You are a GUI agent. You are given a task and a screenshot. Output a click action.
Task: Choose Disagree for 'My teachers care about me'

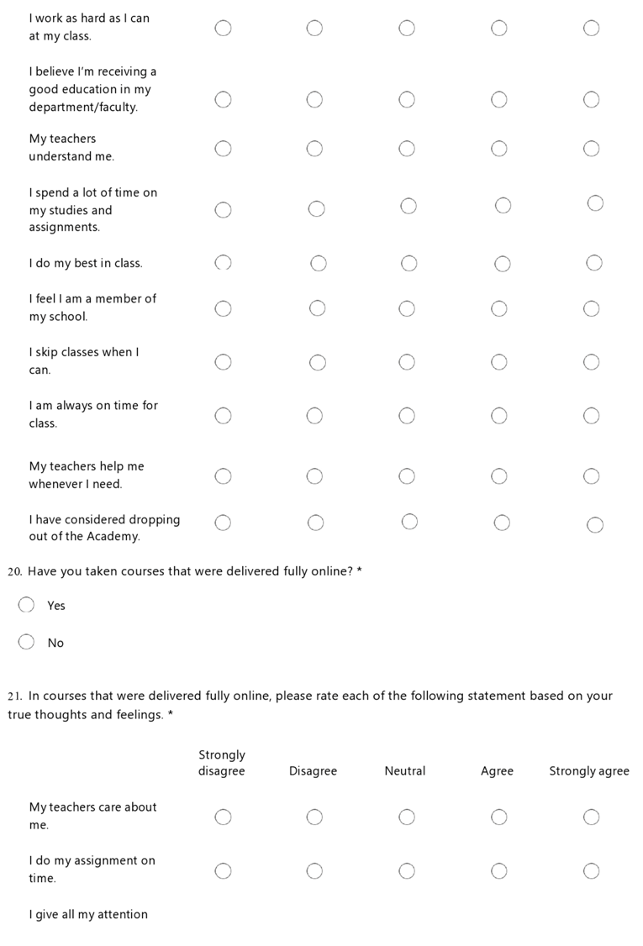pos(314,817)
